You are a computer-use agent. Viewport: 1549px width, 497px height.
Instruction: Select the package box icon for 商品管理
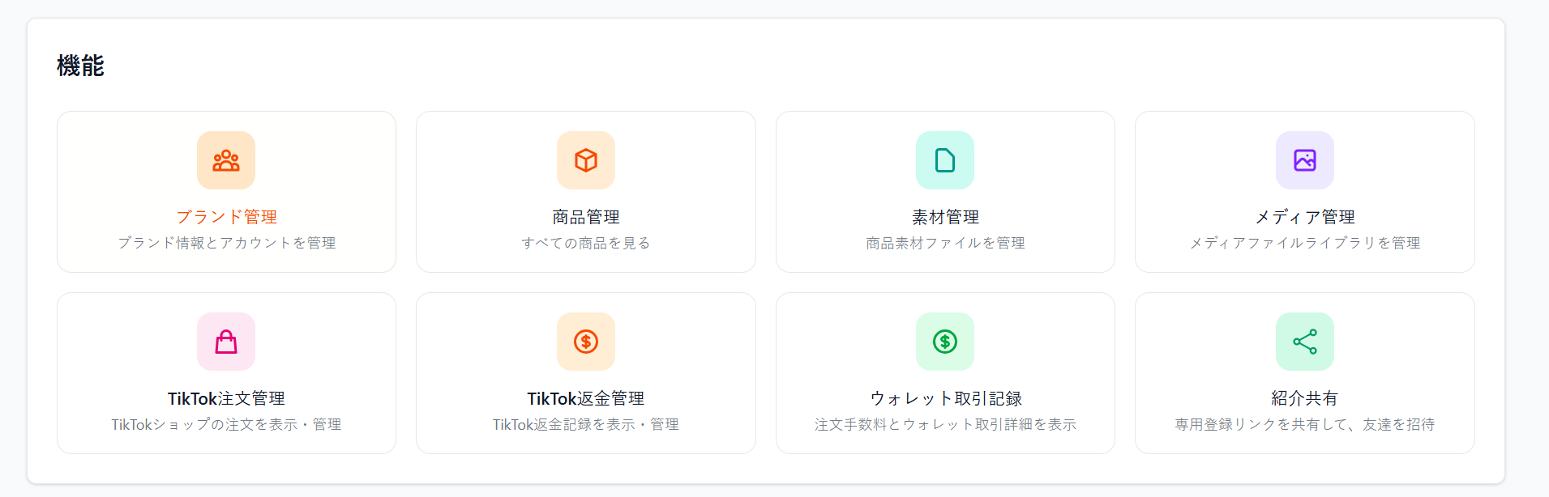pos(585,160)
